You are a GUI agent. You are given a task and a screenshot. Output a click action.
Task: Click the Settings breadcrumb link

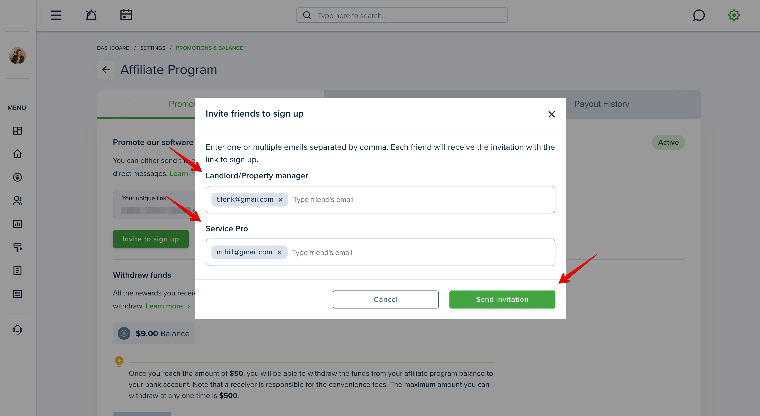click(x=153, y=48)
